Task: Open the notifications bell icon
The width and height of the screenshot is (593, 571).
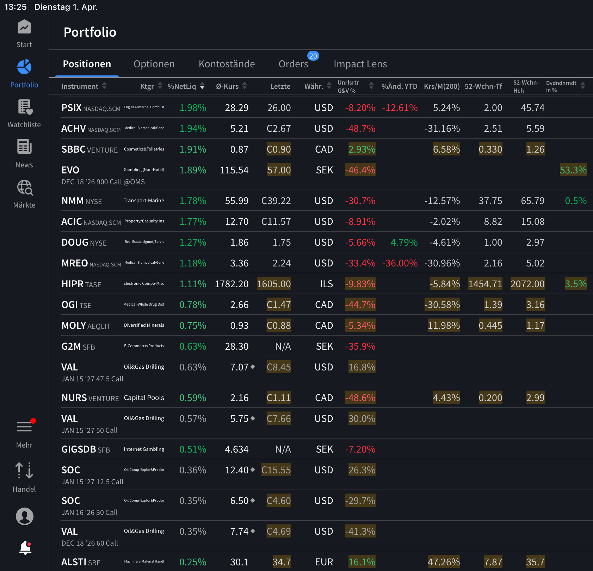Action: point(25,548)
